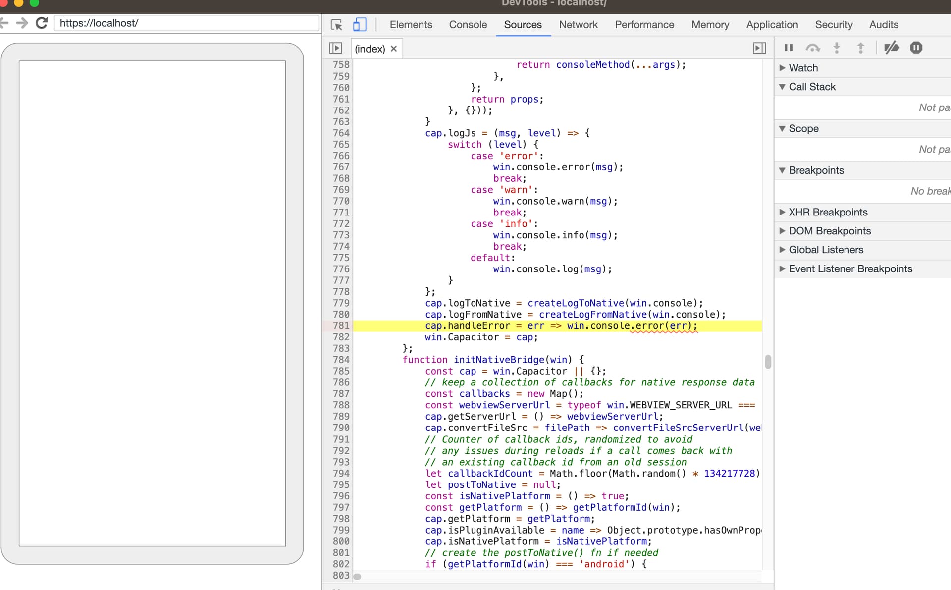Set breakpoint on line 781

click(341, 326)
